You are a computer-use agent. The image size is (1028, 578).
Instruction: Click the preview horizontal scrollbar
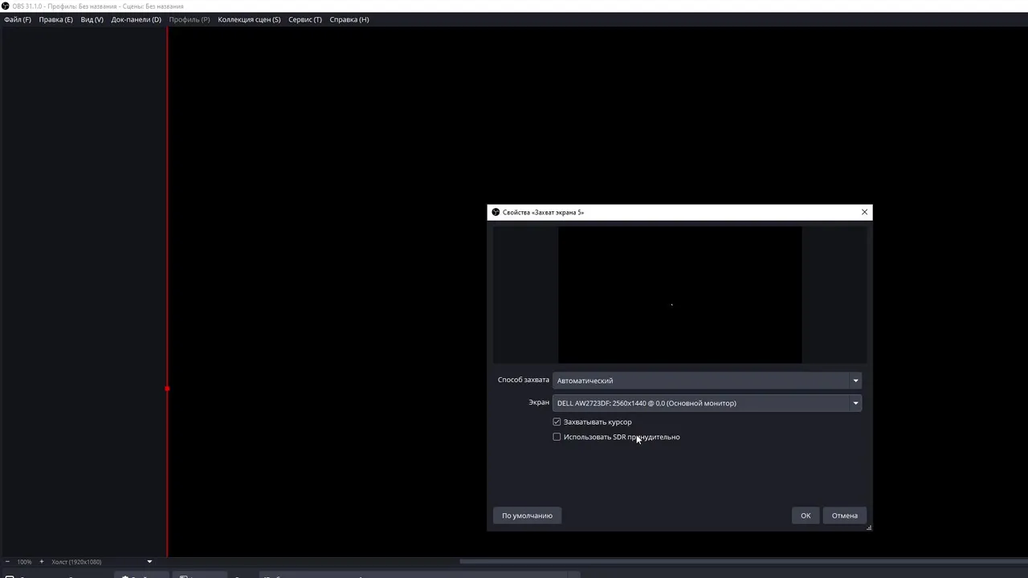point(743,561)
